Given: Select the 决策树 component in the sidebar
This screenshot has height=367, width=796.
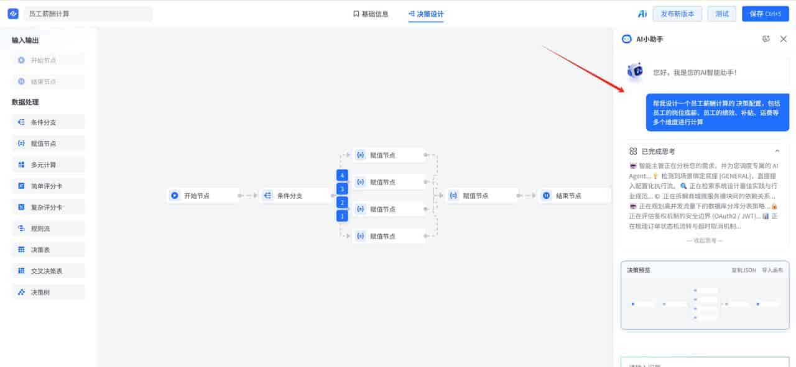Looking at the screenshot, I should [49, 292].
